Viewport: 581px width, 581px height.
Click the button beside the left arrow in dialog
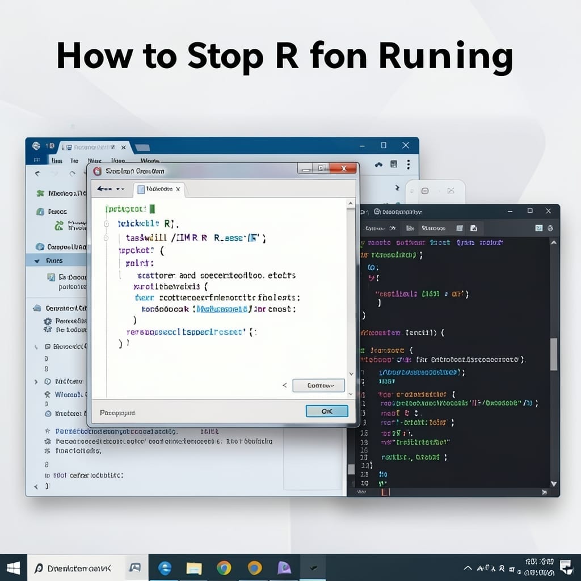pyautogui.click(x=319, y=385)
